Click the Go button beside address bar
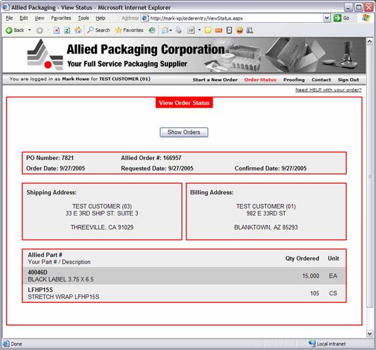 coord(341,18)
